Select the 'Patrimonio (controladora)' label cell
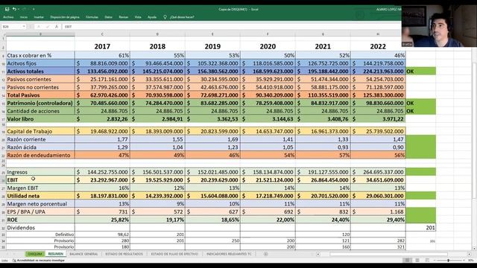Screen dimensions: 477x268 pyautogui.click(x=40, y=103)
